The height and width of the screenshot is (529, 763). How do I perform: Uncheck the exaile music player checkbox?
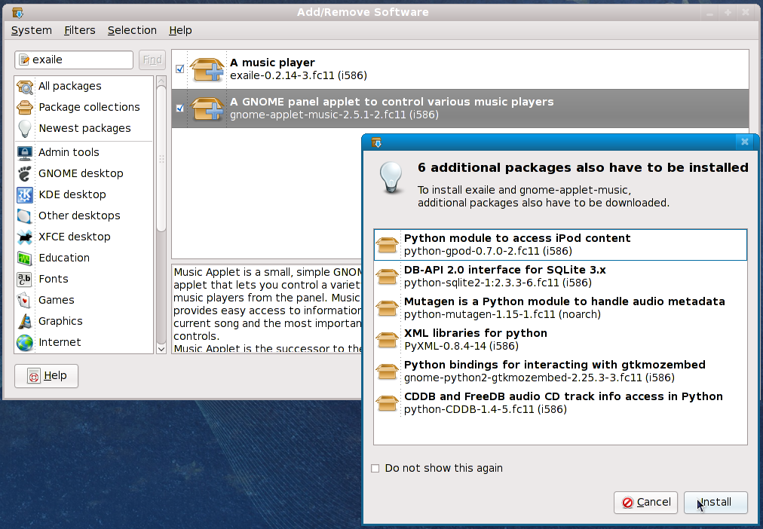coord(179,69)
